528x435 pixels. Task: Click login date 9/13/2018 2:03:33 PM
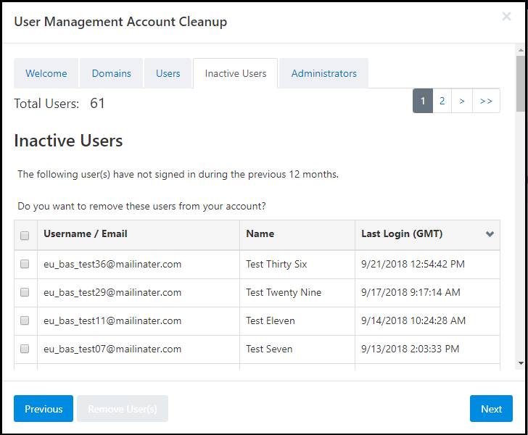click(411, 349)
